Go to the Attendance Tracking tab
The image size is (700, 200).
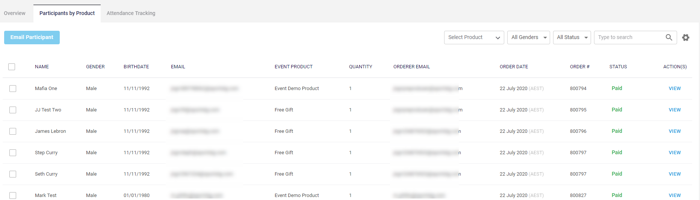coord(131,13)
